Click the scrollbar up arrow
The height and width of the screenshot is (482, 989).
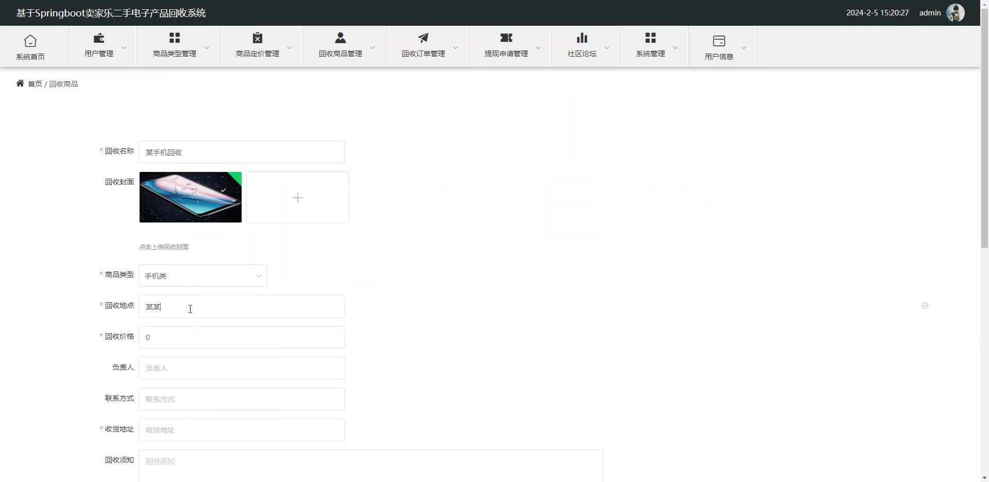(x=984, y=4)
